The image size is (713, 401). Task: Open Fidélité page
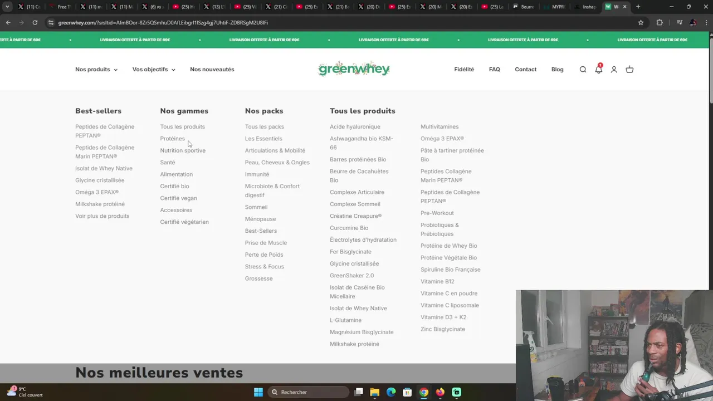[x=464, y=70]
